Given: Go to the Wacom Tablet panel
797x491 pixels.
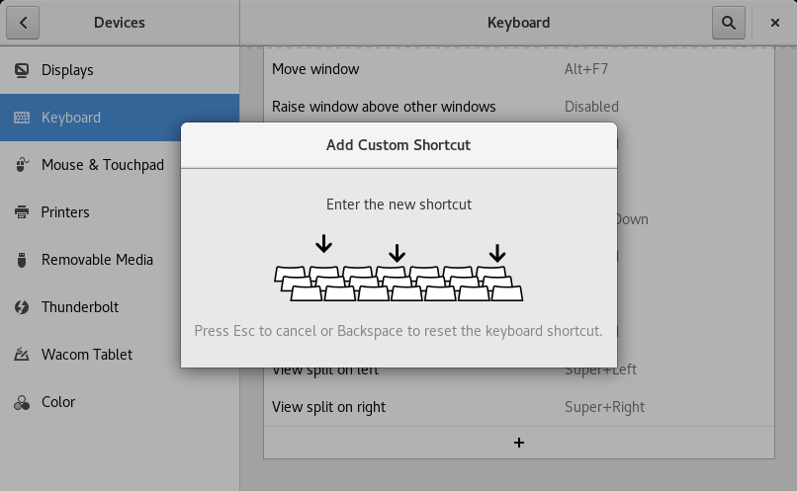Looking at the screenshot, I should point(87,355).
